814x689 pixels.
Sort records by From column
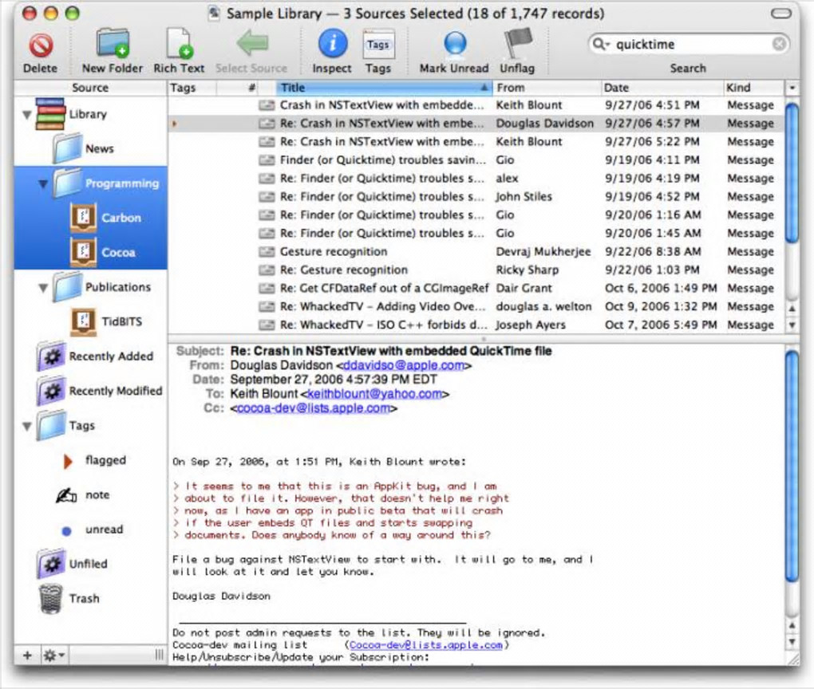547,88
